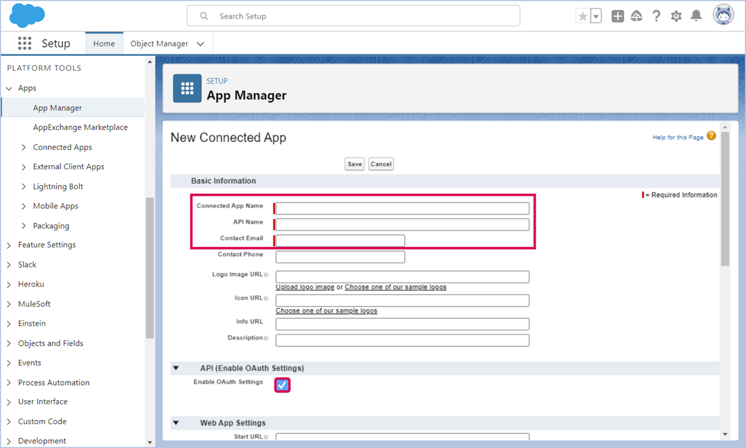Screen dimensions: 746x448
Task: Open the Notifications bell icon
Action: coord(696,16)
